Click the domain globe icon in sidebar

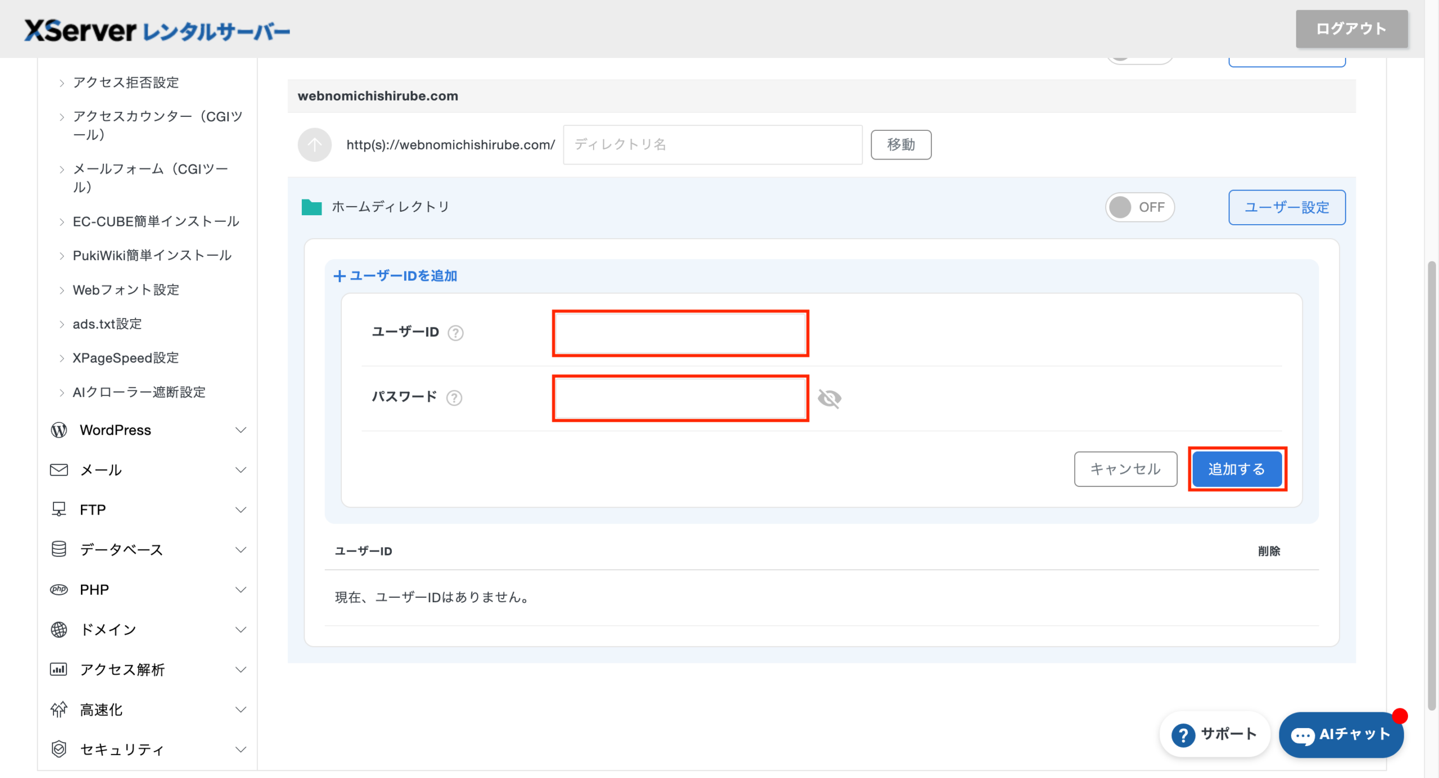pyautogui.click(x=59, y=629)
